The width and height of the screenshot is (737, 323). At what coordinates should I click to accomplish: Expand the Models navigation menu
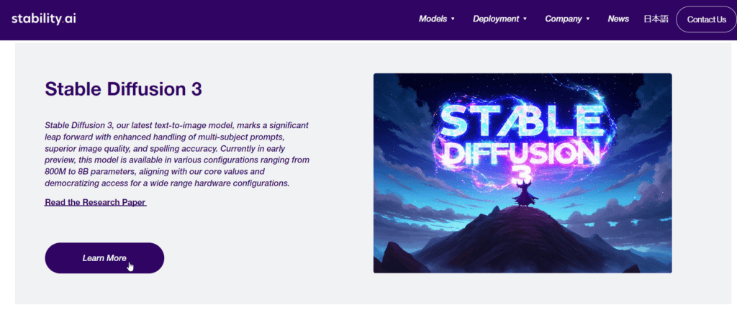click(437, 19)
